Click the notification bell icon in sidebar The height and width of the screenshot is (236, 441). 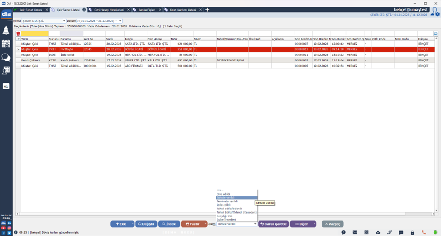6,31
